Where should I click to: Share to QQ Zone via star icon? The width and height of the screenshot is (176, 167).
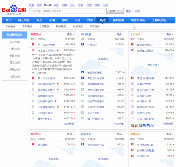[x=132, y=126]
